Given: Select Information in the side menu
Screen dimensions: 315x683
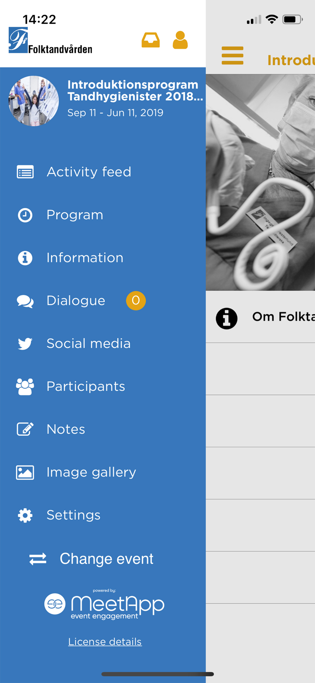Looking at the screenshot, I should coord(103,258).
